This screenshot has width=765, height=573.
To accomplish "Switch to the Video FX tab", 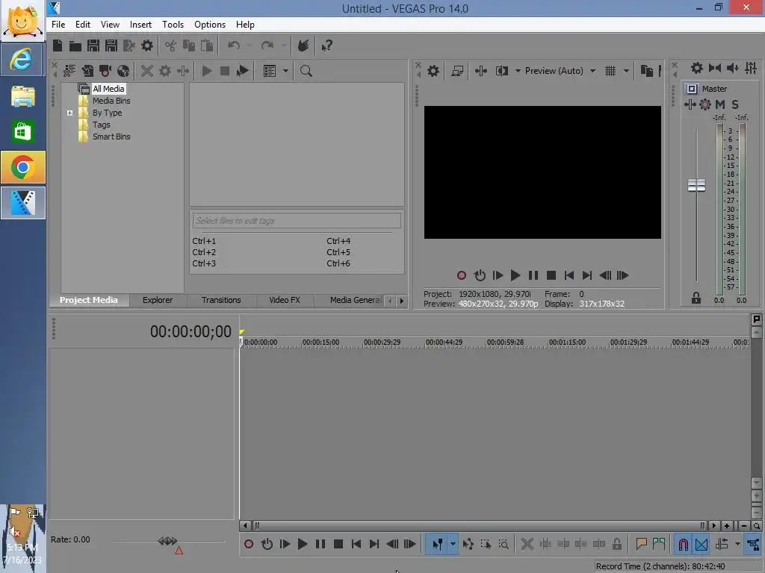I will (285, 300).
